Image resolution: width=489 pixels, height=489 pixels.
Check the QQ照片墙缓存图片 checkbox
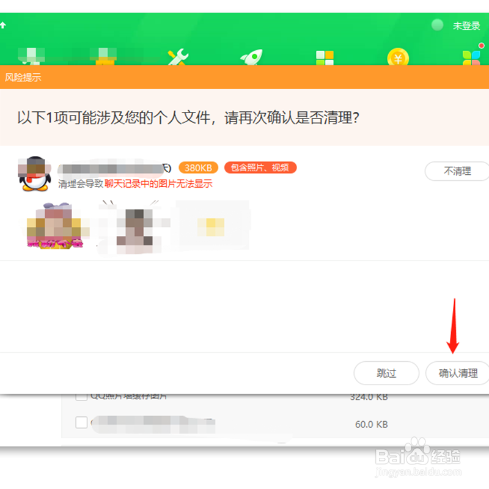coord(81,396)
